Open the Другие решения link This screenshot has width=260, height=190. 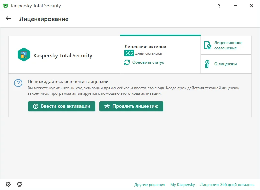150,185
